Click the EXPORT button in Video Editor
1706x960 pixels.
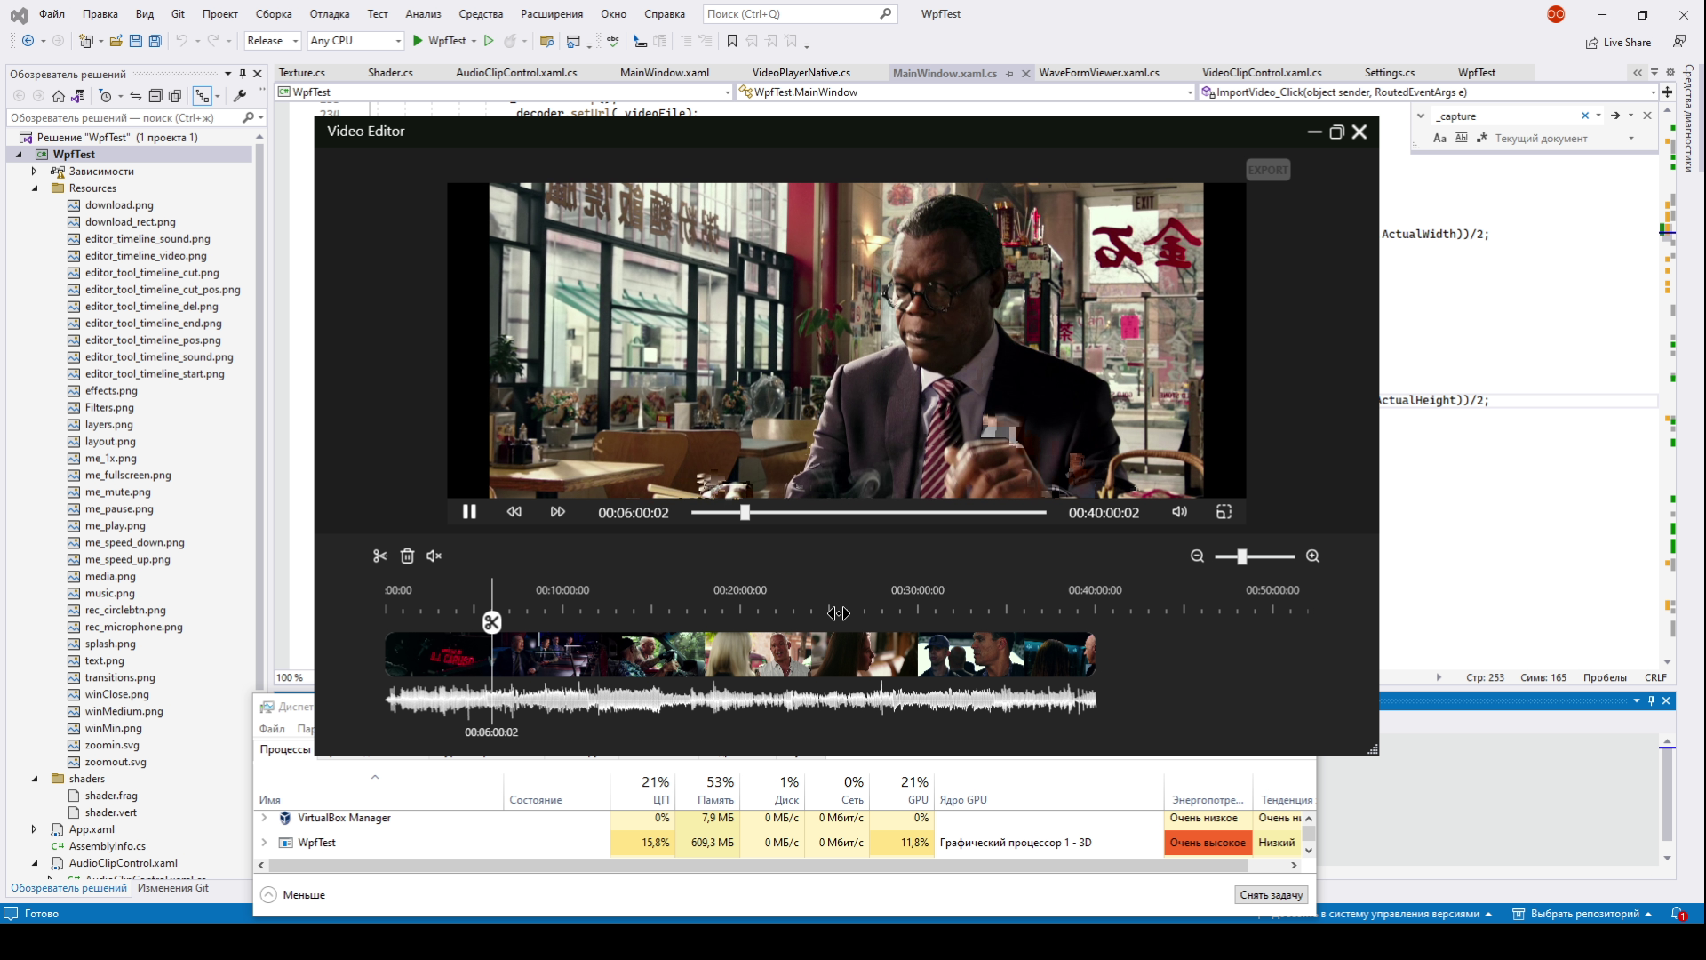pyautogui.click(x=1268, y=170)
